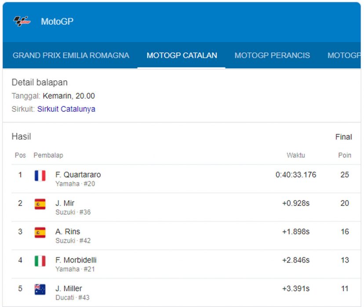The image size is (364, 307).
Task: Click rider name J. Miller
Action: click(69, 289)
